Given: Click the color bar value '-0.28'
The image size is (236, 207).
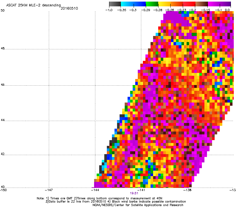Looking at the screenshot, I should (158, 10).
